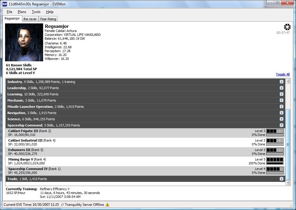Open the File menu

(10, 12)
